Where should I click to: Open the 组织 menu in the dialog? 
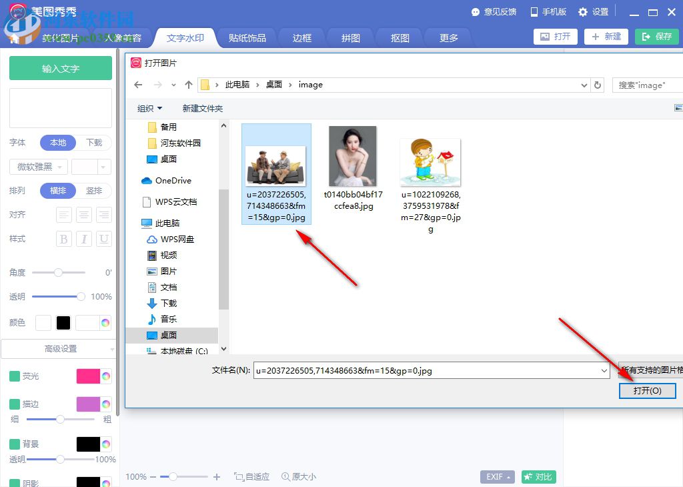tap(149, 108)
